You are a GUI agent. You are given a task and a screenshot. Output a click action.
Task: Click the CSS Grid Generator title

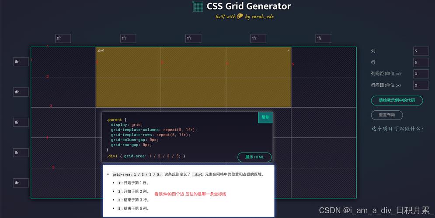coord(249,6)
